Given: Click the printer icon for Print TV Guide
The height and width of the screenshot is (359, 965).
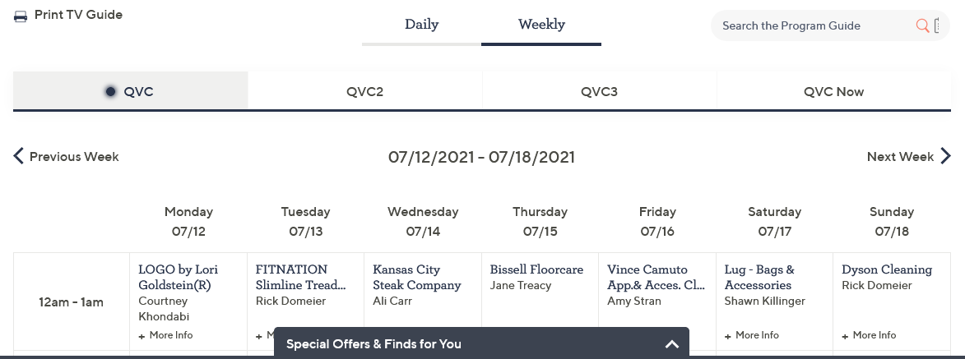Looking at the screenshot, I should [x=21, y=16].
